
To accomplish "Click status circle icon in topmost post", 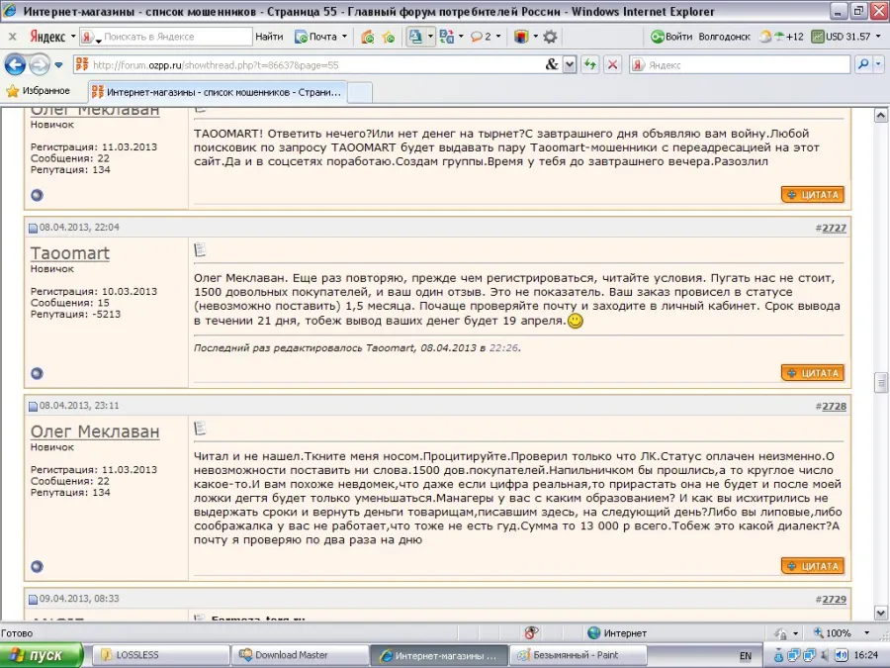I will pos(37,195).
